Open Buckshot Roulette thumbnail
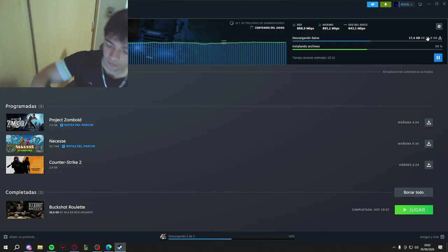 [x=25, y=210]
